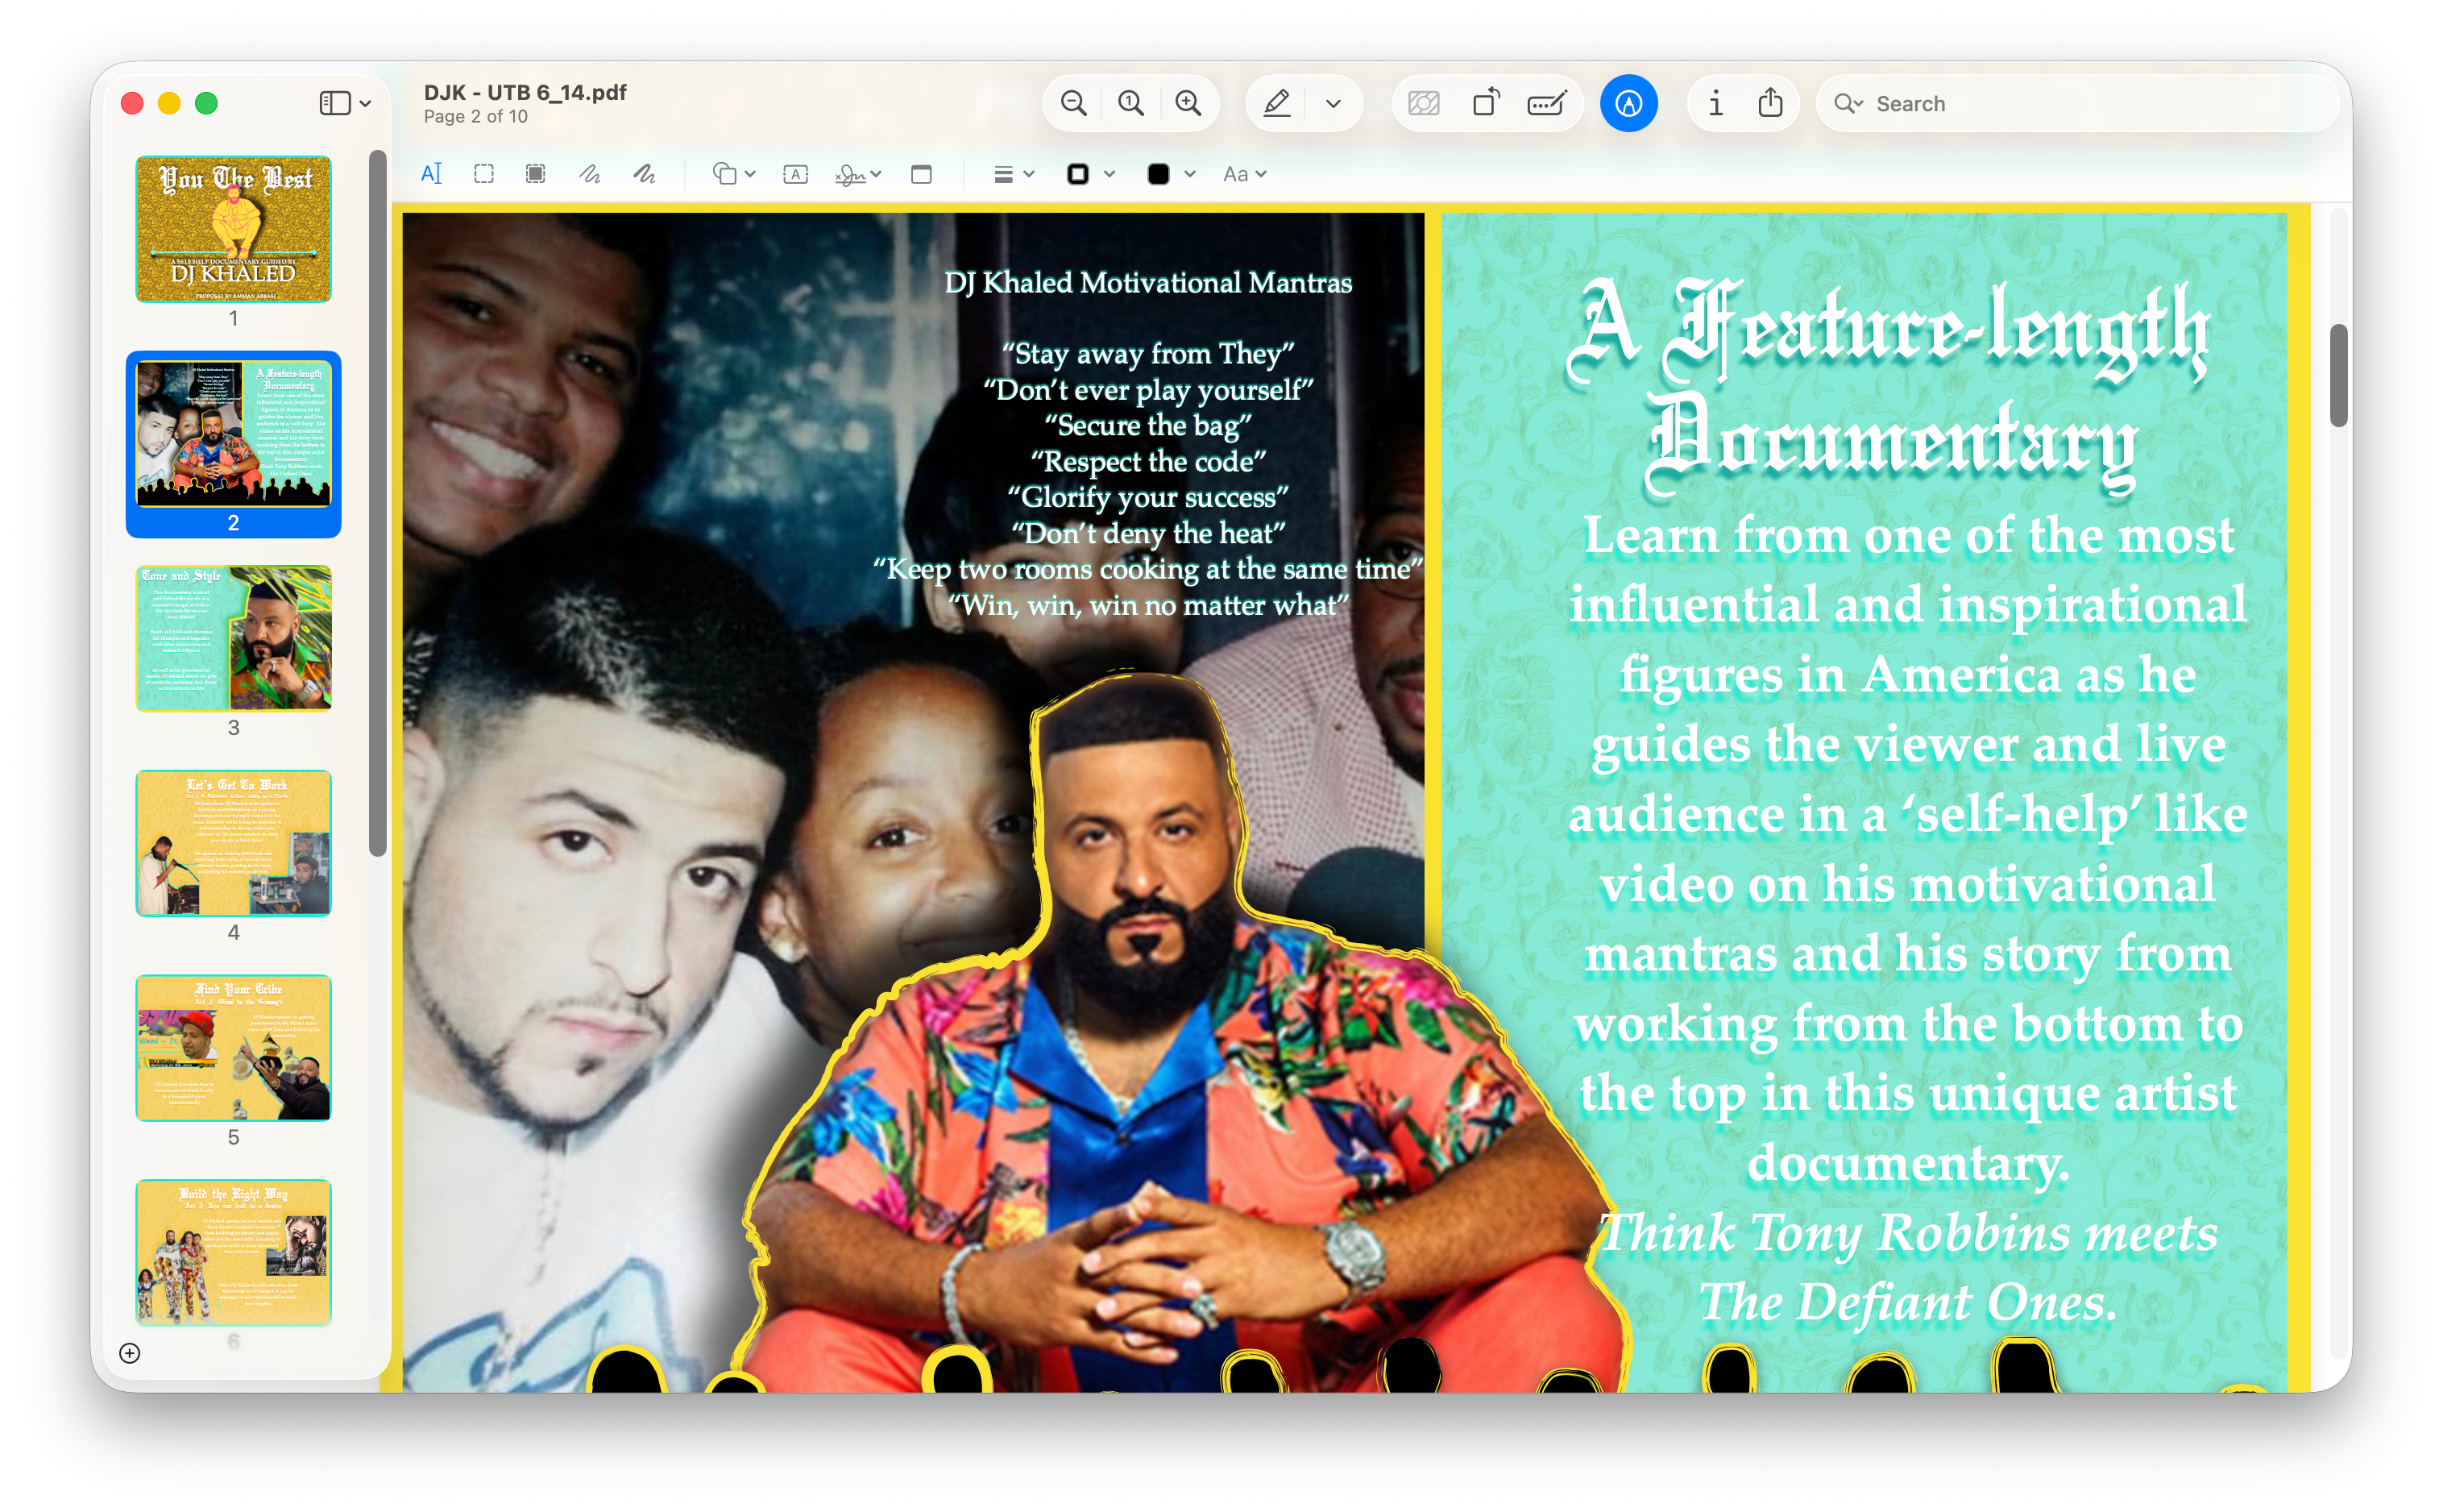Open the Border Color swatch
Viewport: 2443px width, 1512px height.
(x=1089, y=174)
